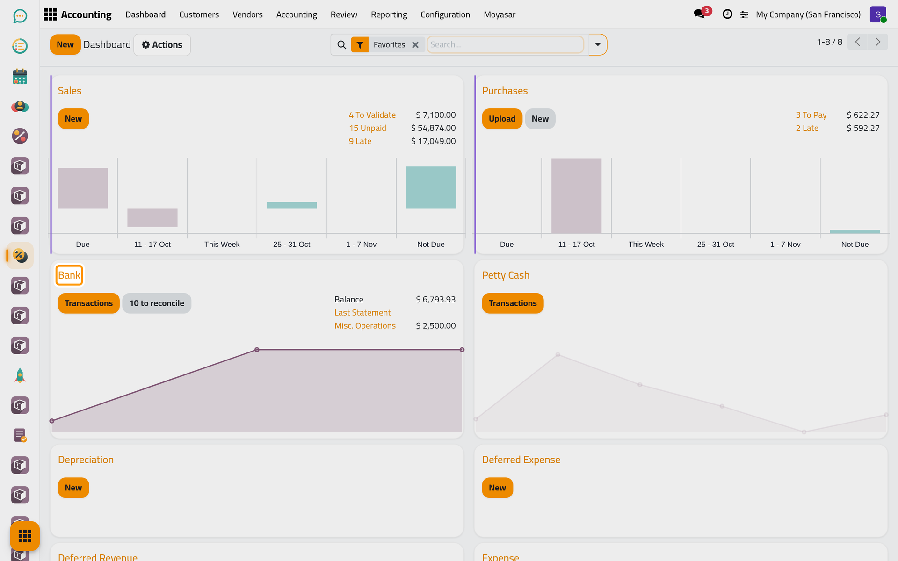Open the Purchases journal title
Screen dimensions: 898x561
(x=505, y=91)
